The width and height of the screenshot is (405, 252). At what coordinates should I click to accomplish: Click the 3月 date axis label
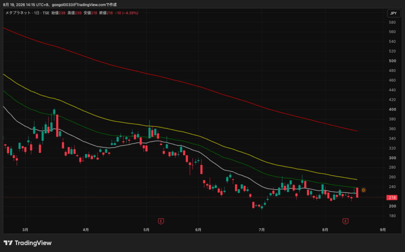click(25, 229)
